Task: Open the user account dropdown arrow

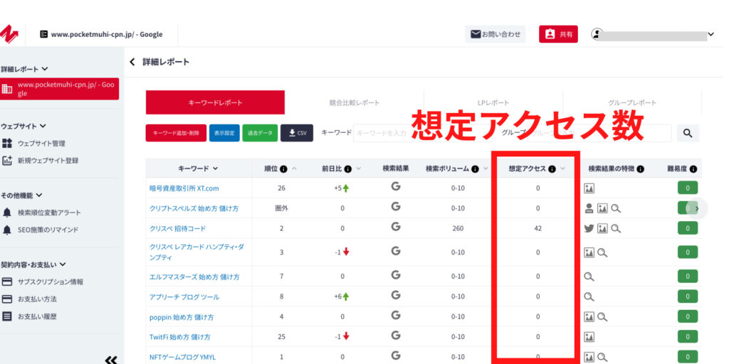Action: pyautogui.click(x=710, y=34)
